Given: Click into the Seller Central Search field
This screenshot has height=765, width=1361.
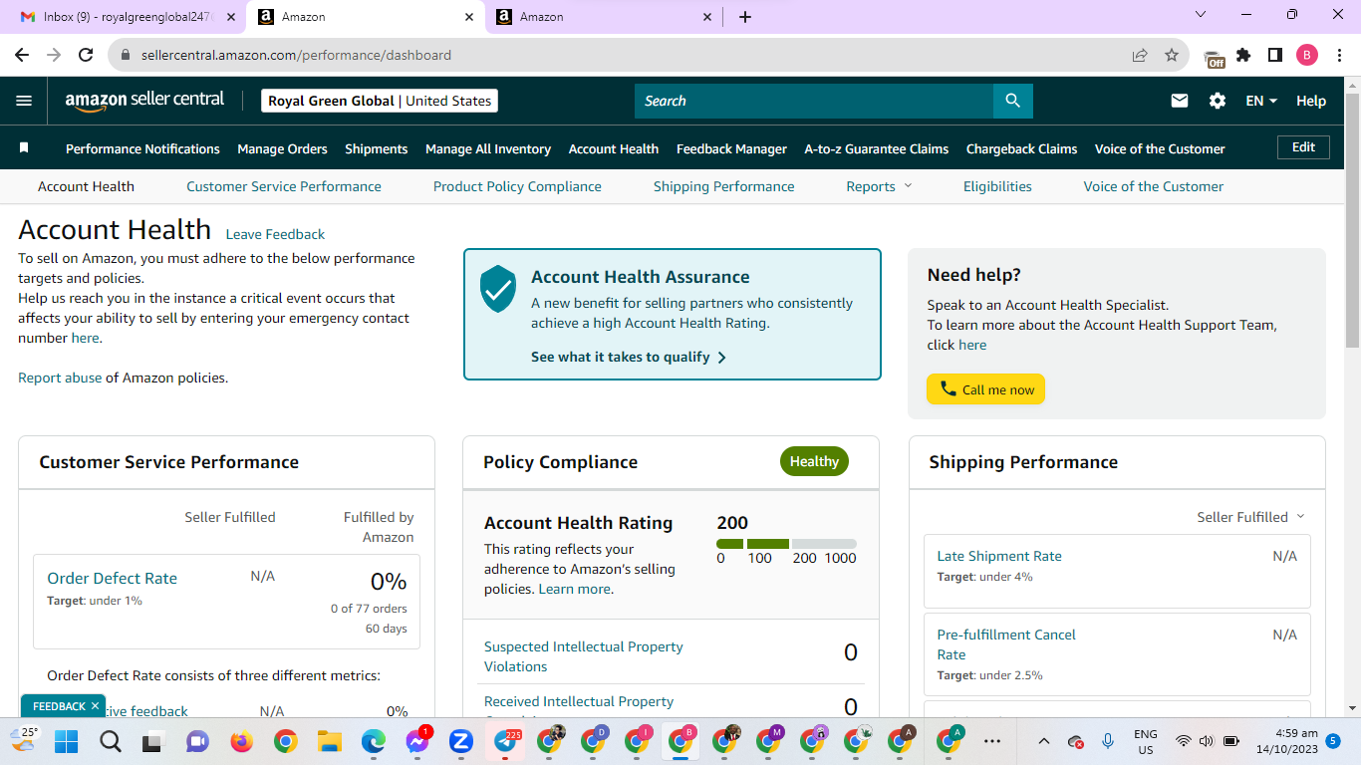Looking at the screenshot, I should coord(814,101).
